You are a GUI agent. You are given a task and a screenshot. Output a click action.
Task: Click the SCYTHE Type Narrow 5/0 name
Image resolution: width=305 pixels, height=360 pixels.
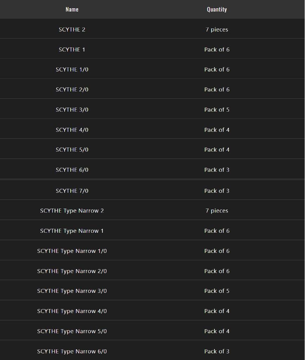[x=72, y=331]
